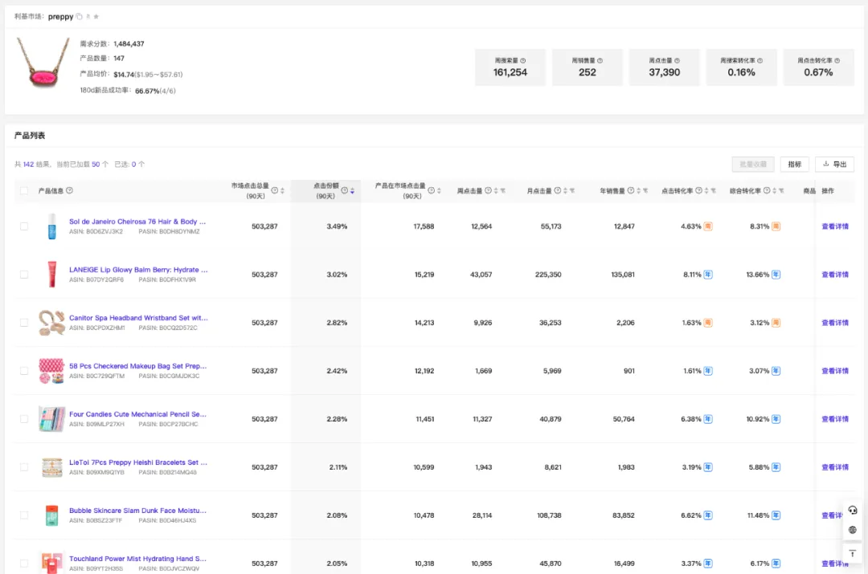Sort by 点击份额 (90天) column arrows
Screen dimensions: 868x574
[352, 191]
